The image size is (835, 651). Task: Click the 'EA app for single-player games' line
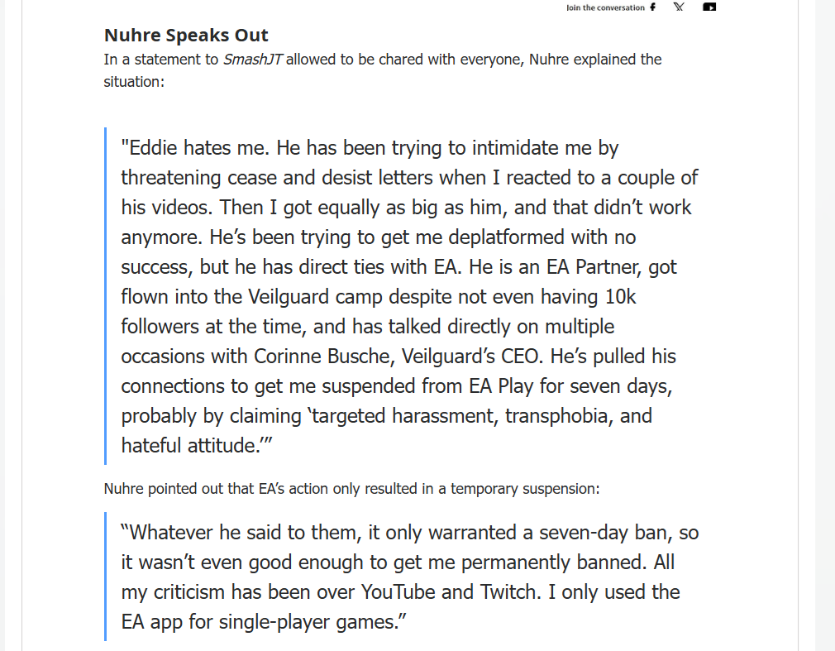(264, 622)
